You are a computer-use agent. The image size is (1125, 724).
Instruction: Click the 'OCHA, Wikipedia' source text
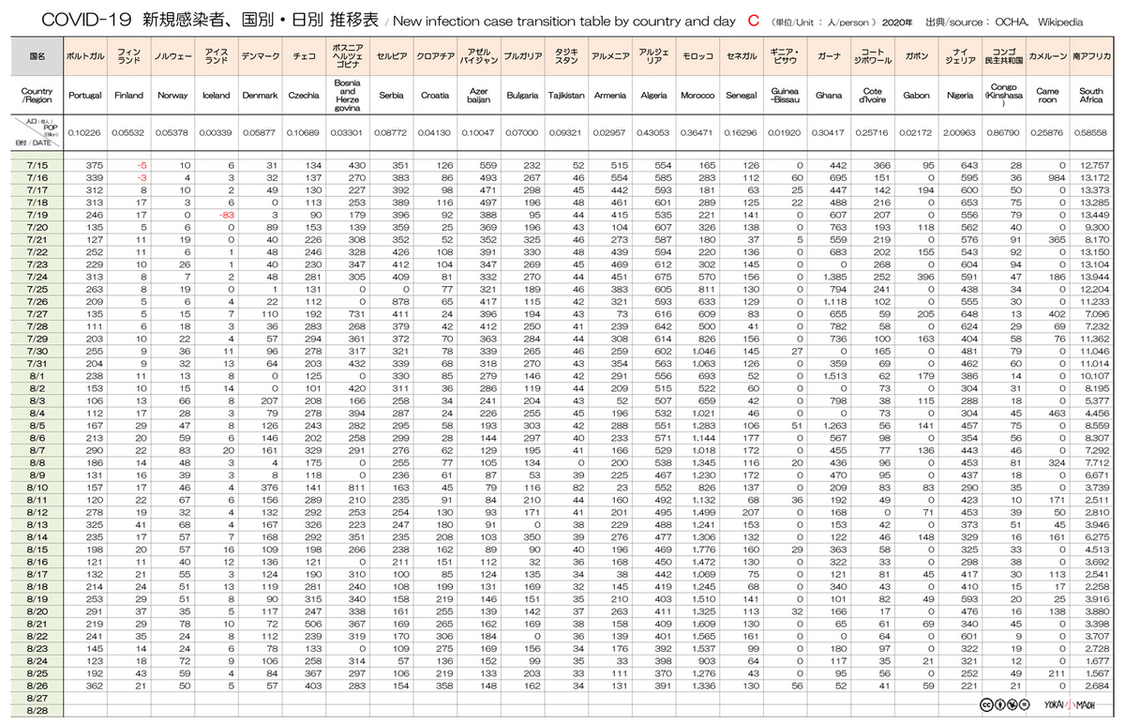pyautogui.click(x=1039, y=20)
